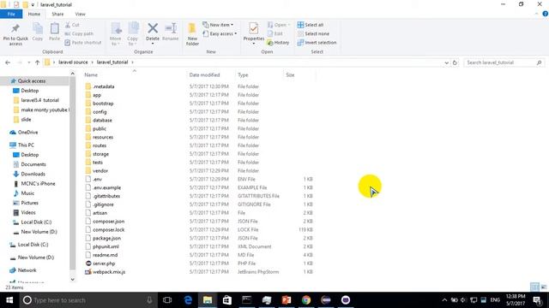This screenshot has height=308, width=549.
Task: Open the New item dropdown
Action: pyautogui.click(x=218, y=25)
